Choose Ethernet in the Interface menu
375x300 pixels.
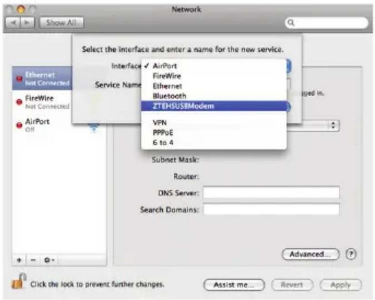click(214, 86)
